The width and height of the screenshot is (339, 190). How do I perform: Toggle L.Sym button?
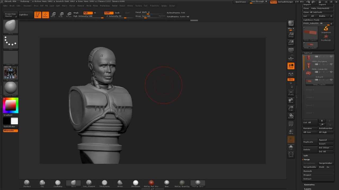click(291, 74)
